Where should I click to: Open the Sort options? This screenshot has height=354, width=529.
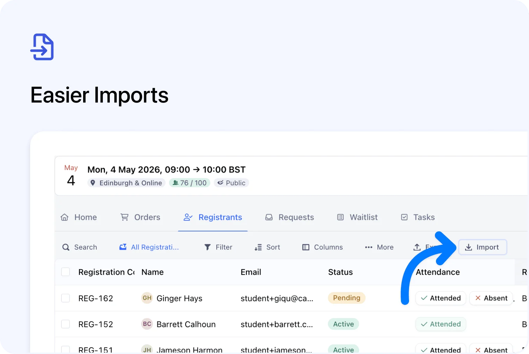tap(267, 247)
